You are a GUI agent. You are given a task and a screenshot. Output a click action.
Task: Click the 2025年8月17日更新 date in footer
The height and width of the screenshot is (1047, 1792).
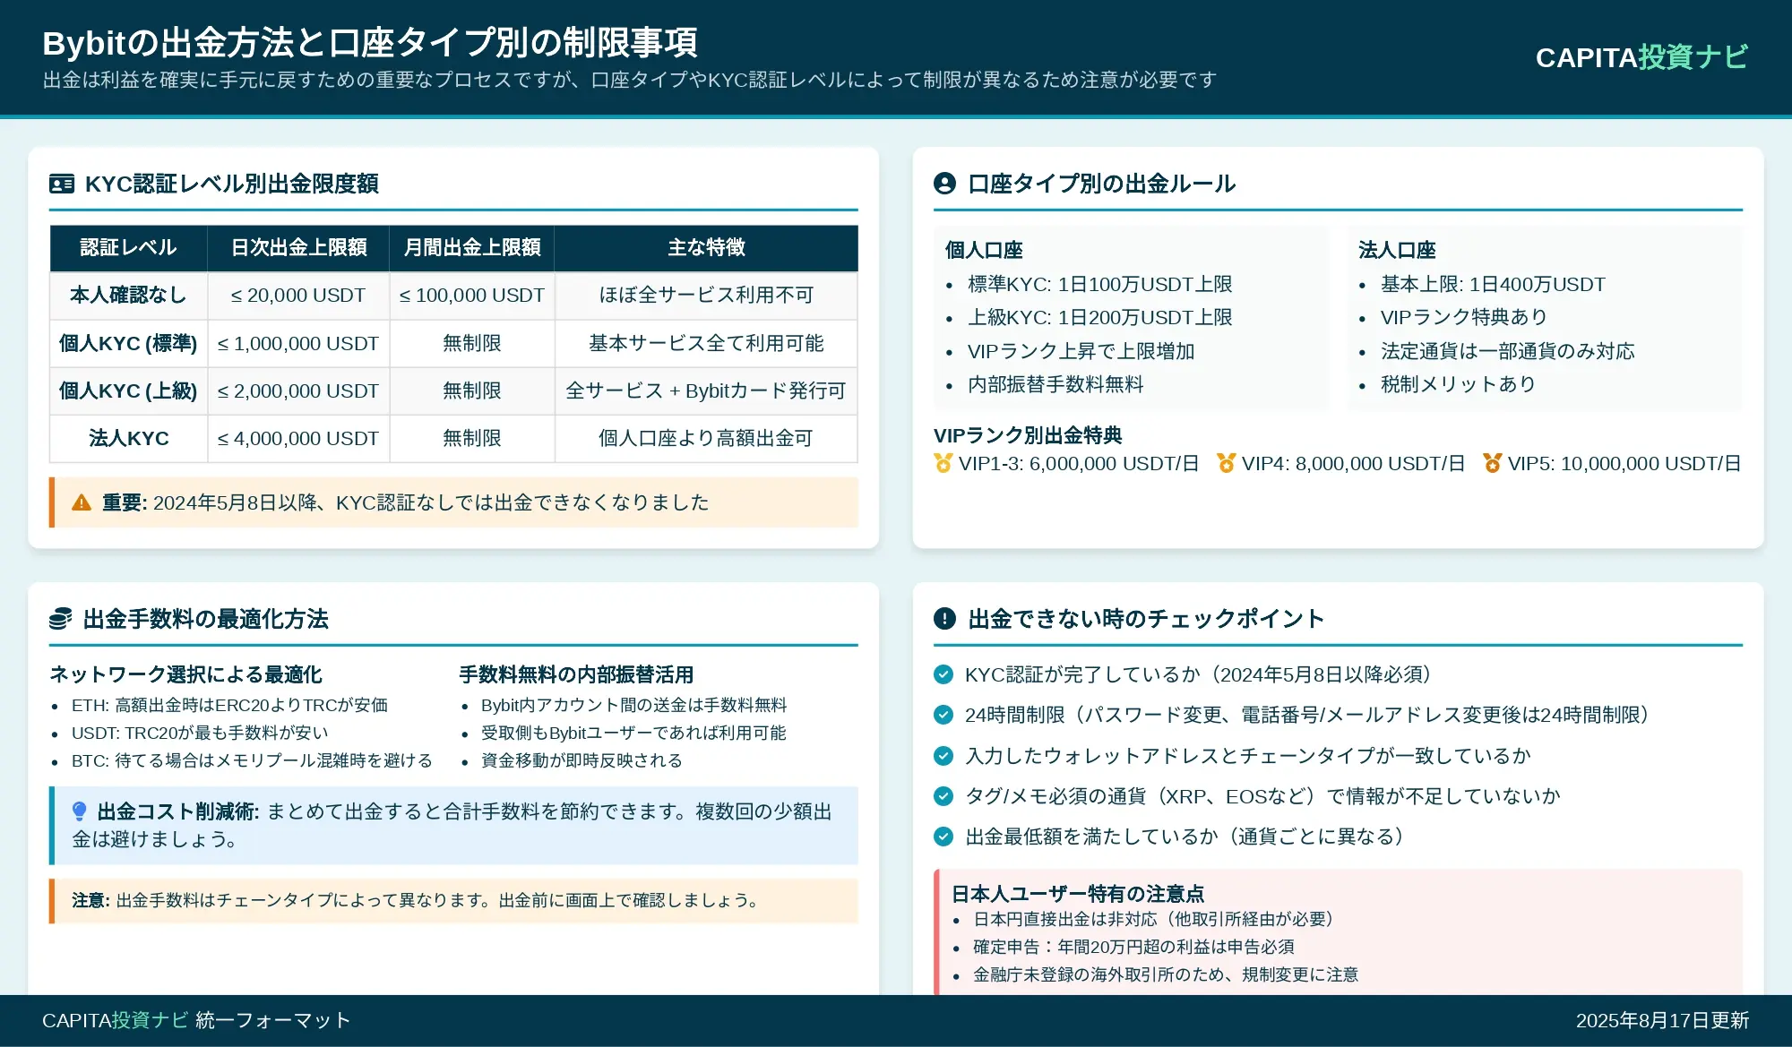click(x=1662, y=1021)
